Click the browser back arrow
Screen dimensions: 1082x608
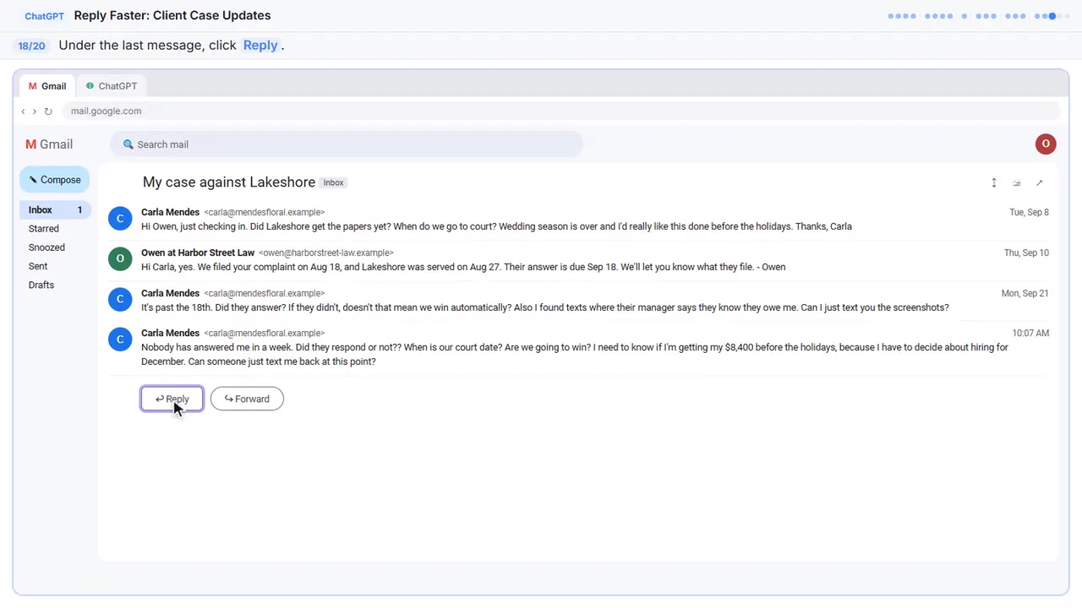click(x=23, y=111)
